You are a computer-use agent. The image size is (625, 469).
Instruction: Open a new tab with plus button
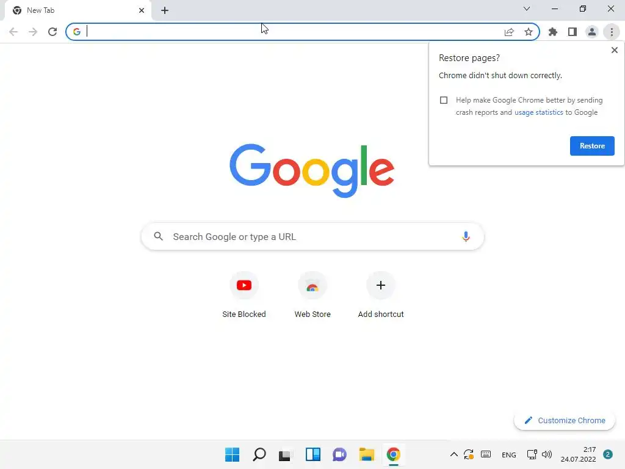click(x=165, y=10)
